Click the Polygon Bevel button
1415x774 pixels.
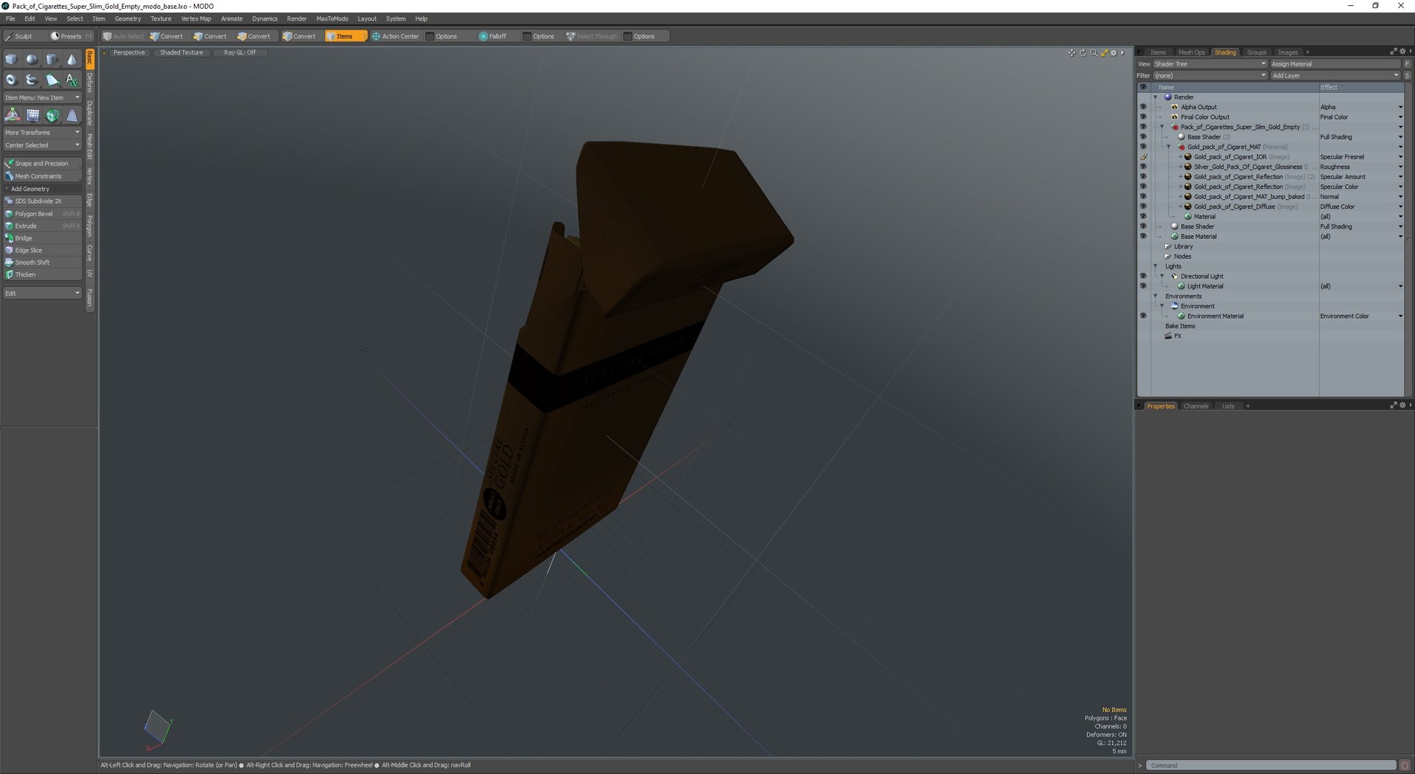point(42,214)
